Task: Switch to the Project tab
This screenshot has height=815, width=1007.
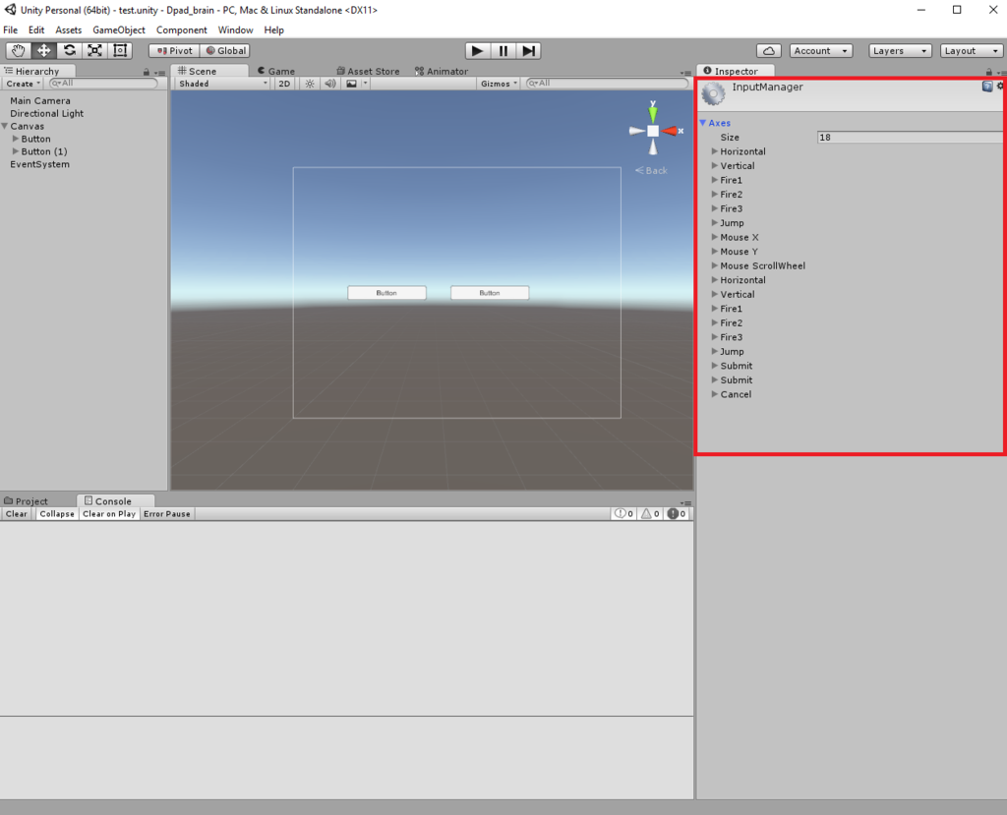Action: 26,501
